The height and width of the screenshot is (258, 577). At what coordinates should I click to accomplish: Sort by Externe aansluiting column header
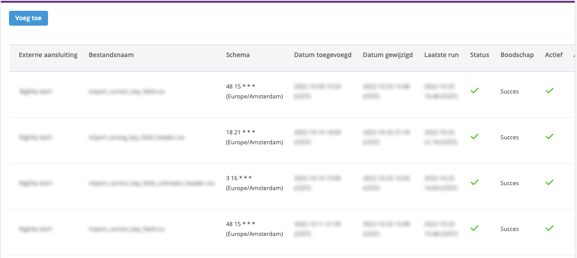click(48, 55)
